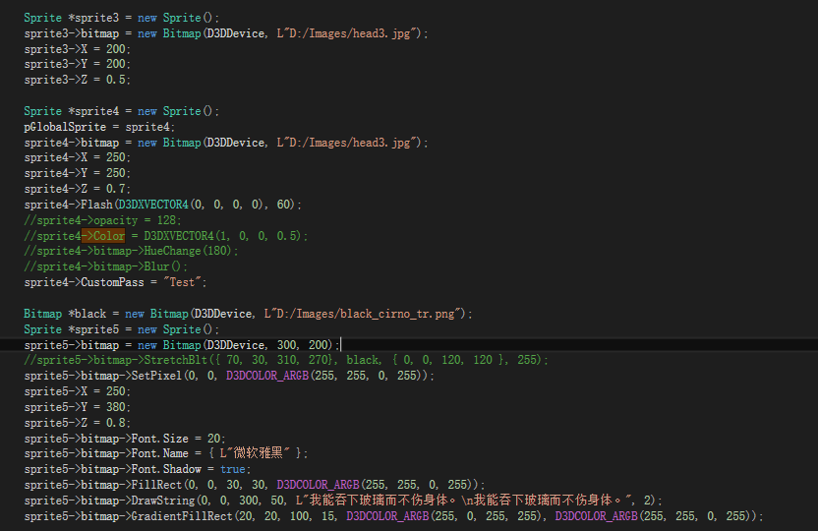The image size is (818, 531).
Task: Click the current line 'new Bitmap(D3DDevice, 300, 200)'
Action: click(x=182, y=345)
